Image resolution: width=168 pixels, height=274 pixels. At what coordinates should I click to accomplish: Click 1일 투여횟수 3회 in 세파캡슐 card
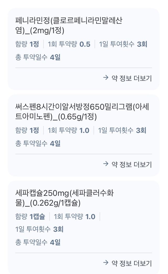(39, 229)
